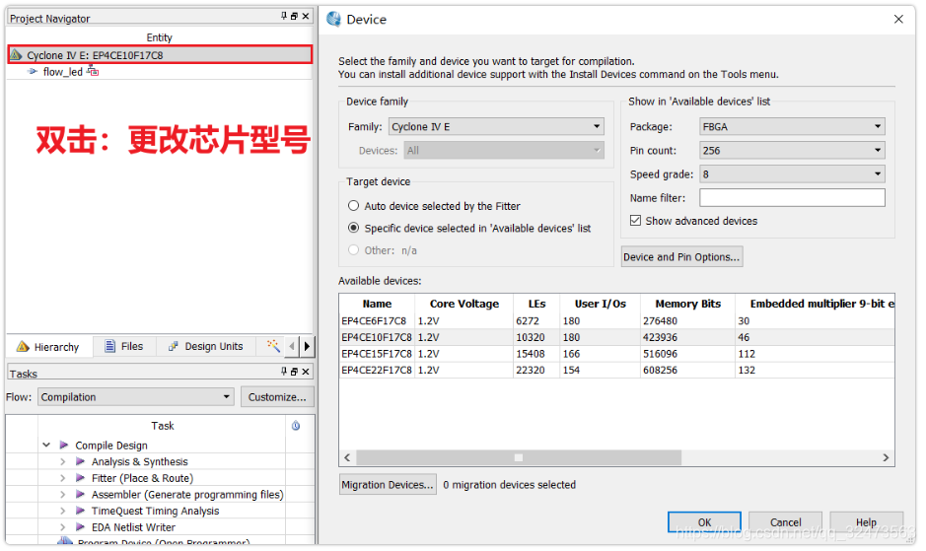
Task: Select the Cyclone IV E: EP4CE10F17C8 entity row
Action: [x=160, y=55]
